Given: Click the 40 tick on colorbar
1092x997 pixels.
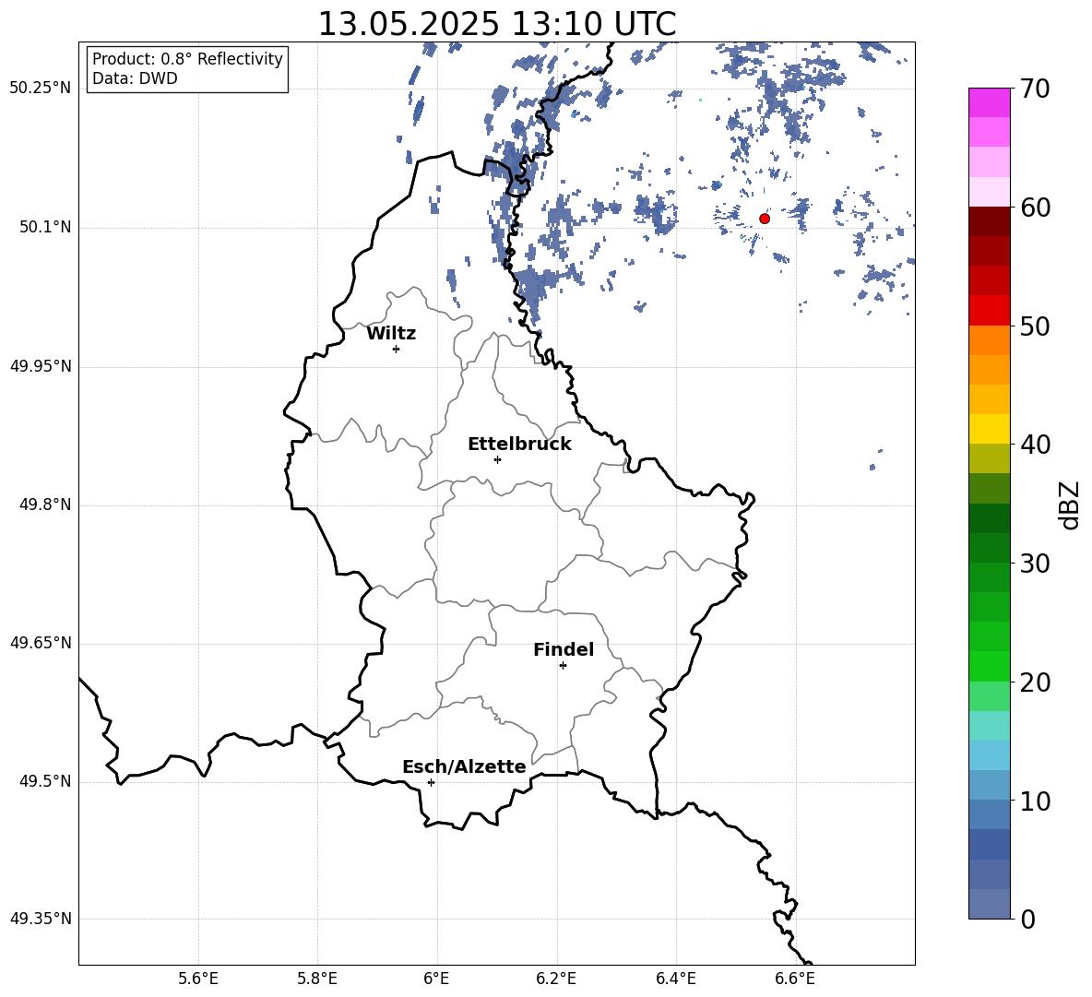Looking at the screenshot, I should coord(1034,445).
